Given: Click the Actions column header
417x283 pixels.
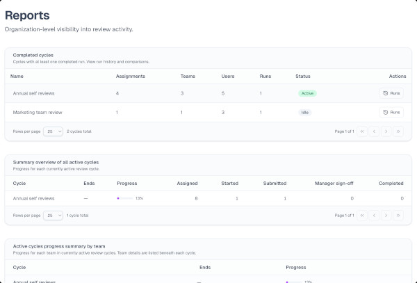Looking at the screenshot, I should [x=398, y=76].
